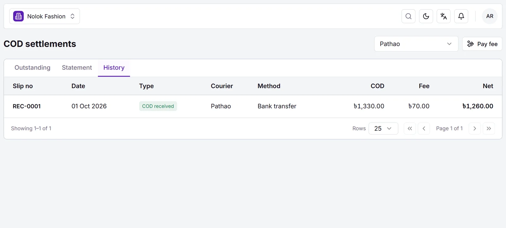Image resolution: width=506 pixels, height=228 pixels.
Task: Go to next page chevron button
Action: pyautogui.click(x=474, y=129)
